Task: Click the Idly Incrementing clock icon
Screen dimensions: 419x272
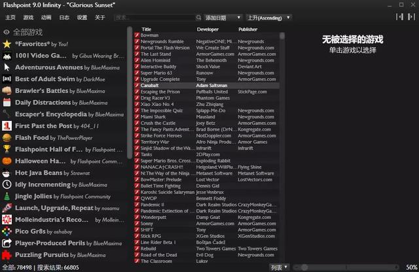Action: click(x=7, y=185)
